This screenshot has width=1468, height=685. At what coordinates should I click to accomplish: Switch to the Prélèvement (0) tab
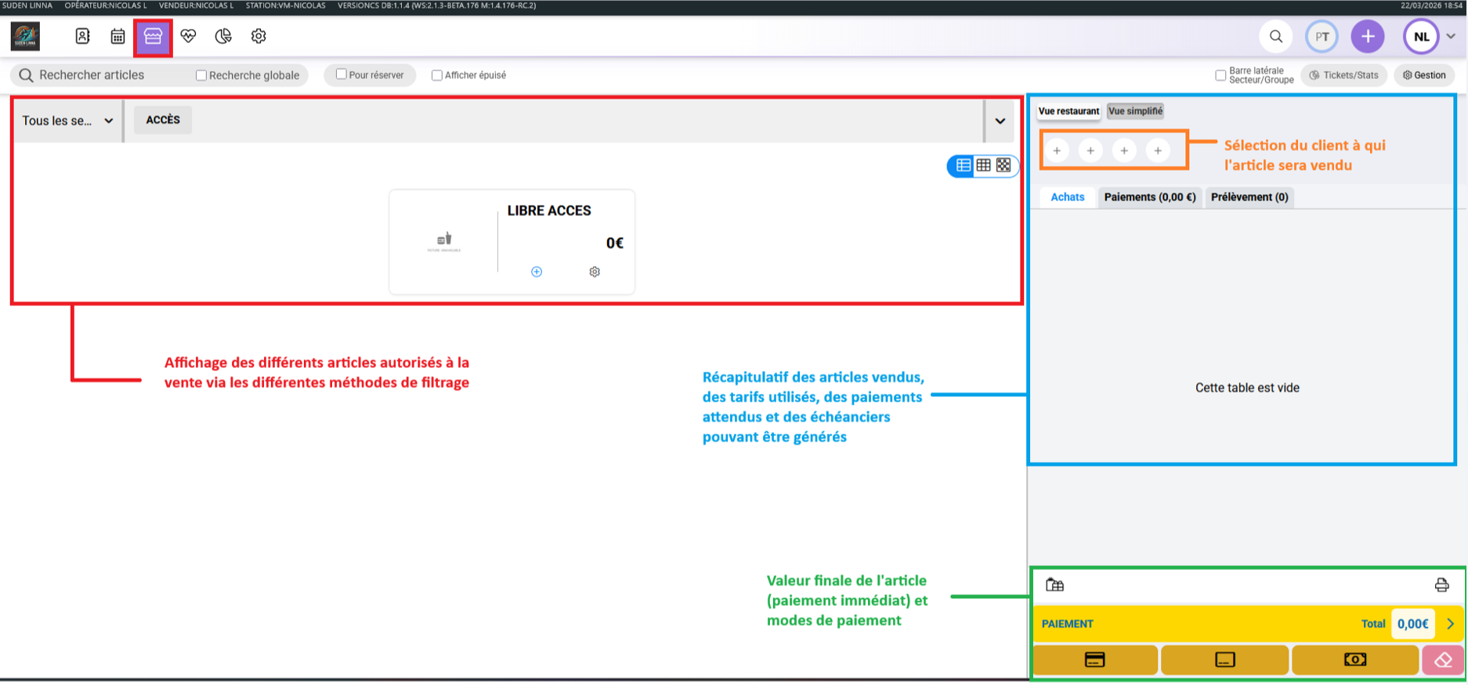1249,197
